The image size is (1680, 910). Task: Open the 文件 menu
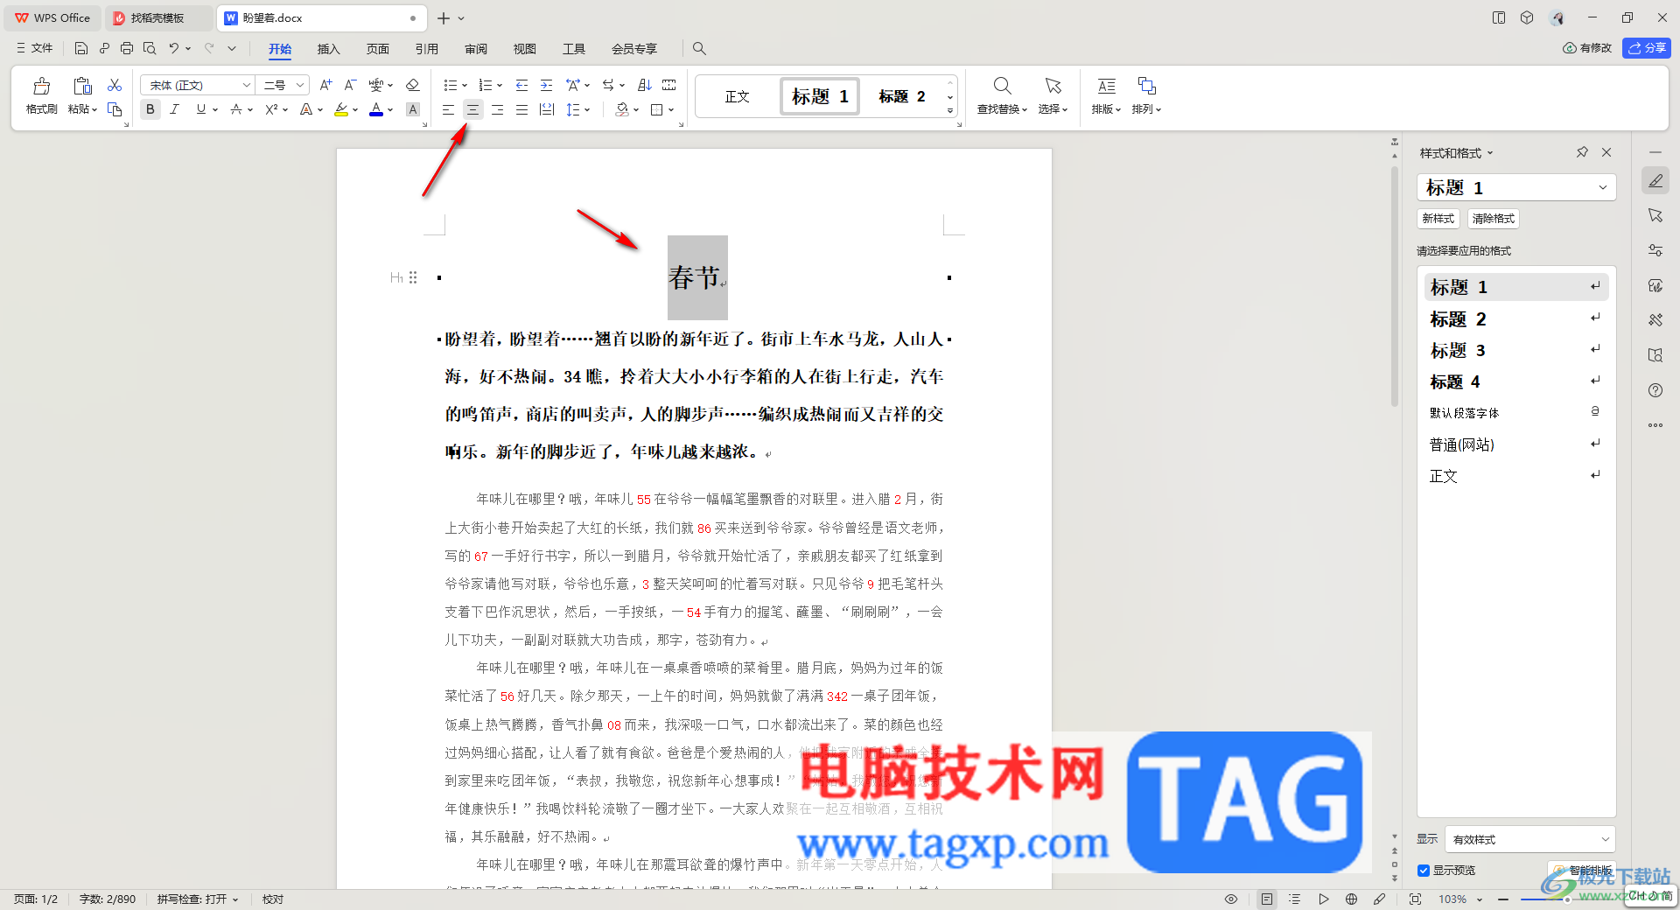pyautogui.click(x=35, y=48)
